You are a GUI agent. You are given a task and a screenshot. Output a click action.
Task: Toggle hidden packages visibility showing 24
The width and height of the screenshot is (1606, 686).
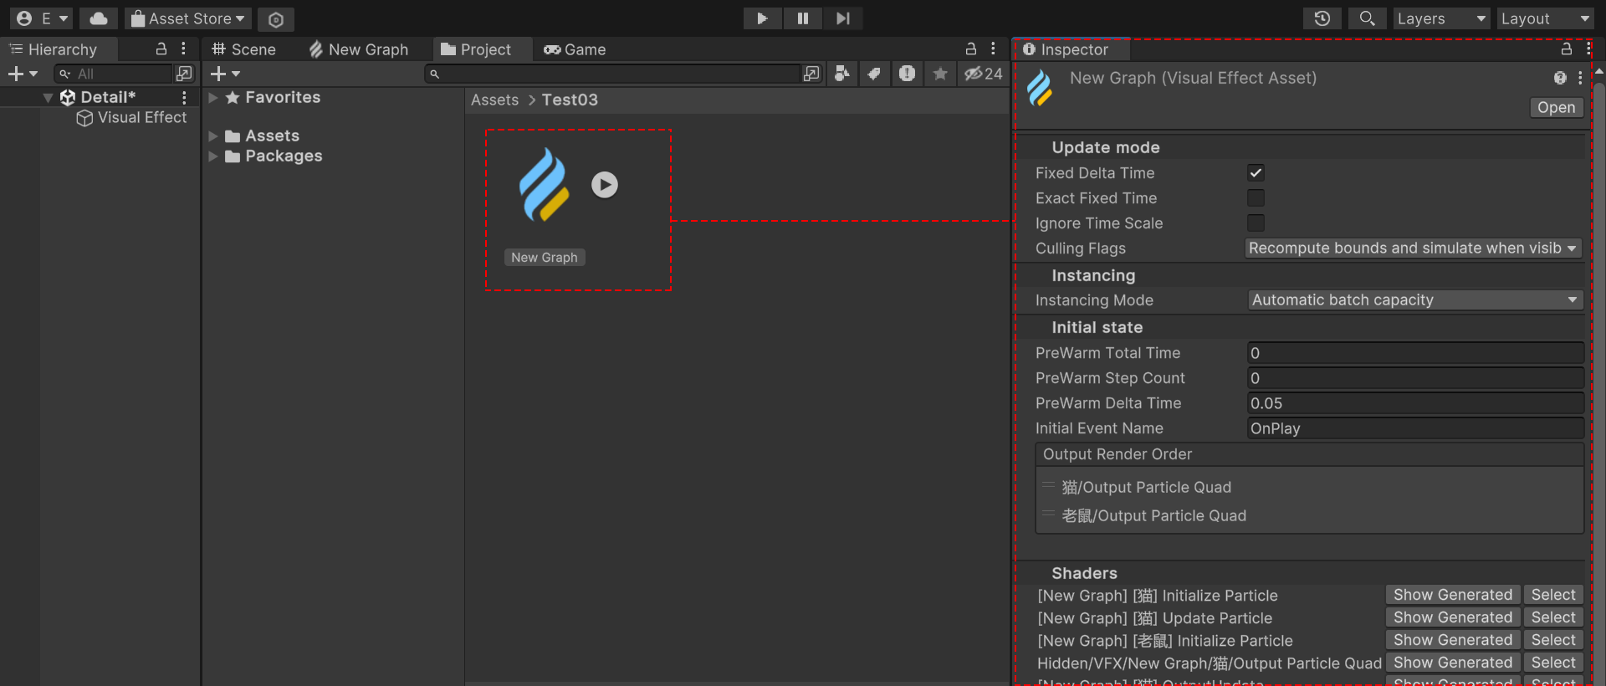pos(984,74)
